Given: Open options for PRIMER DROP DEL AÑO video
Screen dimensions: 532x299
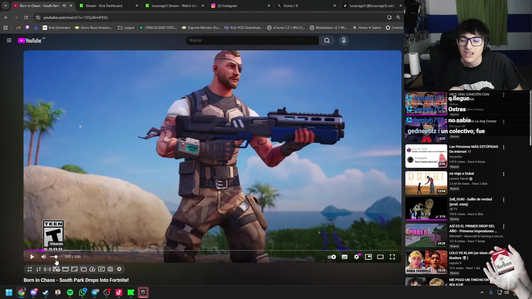Looking at the screenshot, I should coord(504,227).
